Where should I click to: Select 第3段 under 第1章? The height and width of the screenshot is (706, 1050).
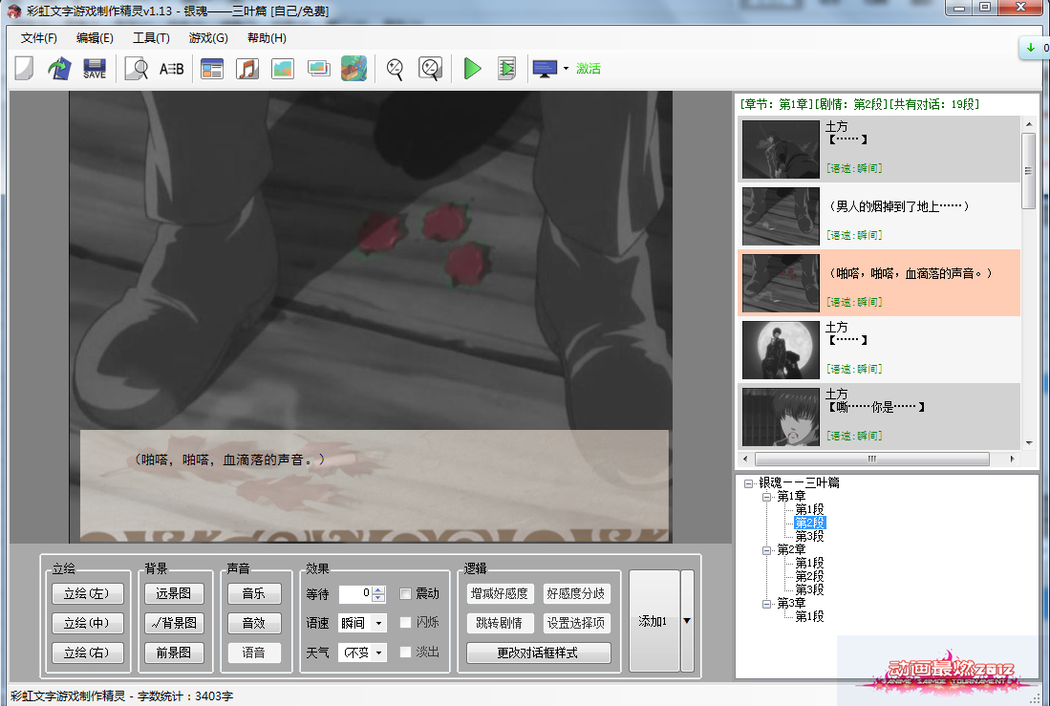[809, 537]
